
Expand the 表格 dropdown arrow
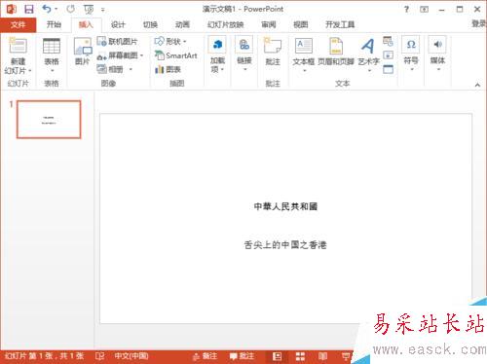(x=52, y=70)
